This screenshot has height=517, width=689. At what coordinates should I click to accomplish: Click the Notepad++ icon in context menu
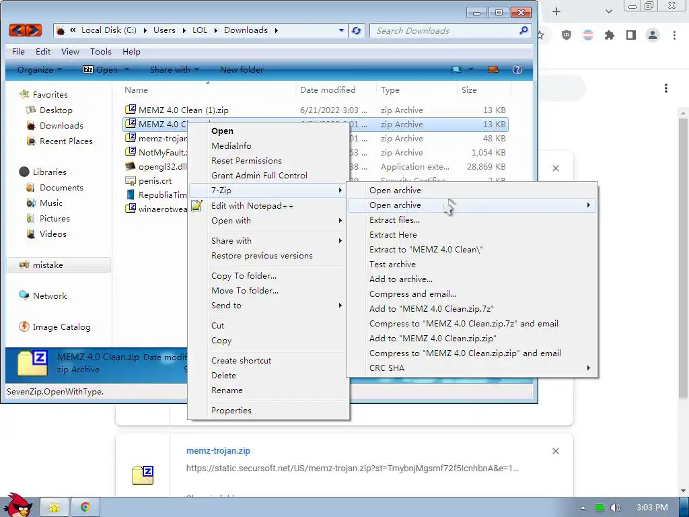pyautogui.click(x=196, y=205)
